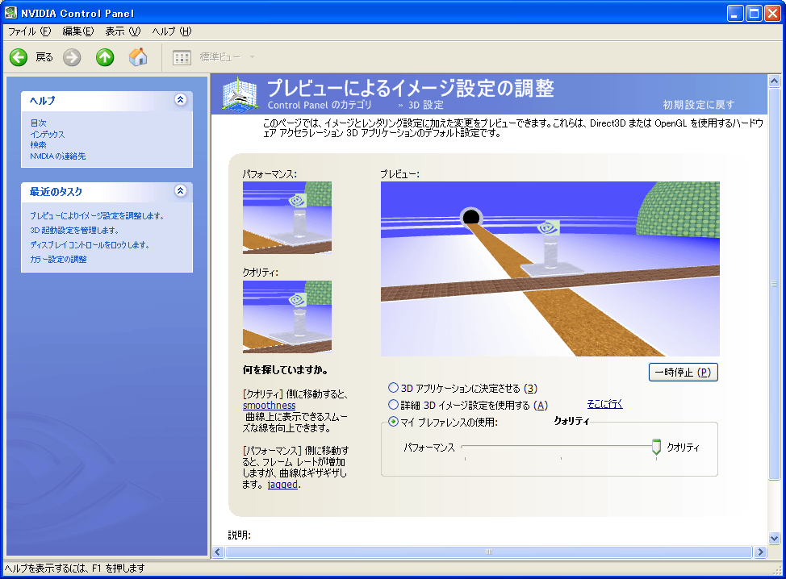Close the NVIDIA Control Panel window
The image size is (786, 579).
tap(772, 13)
